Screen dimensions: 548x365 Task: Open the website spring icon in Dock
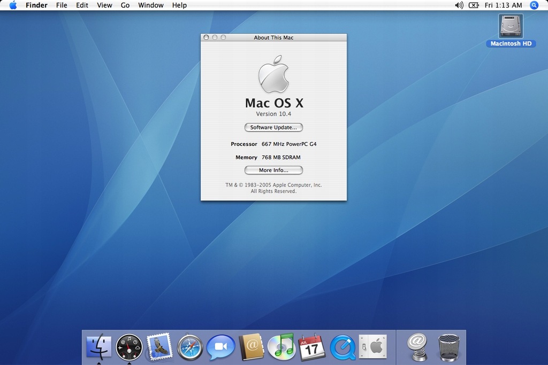coord(417,347)
